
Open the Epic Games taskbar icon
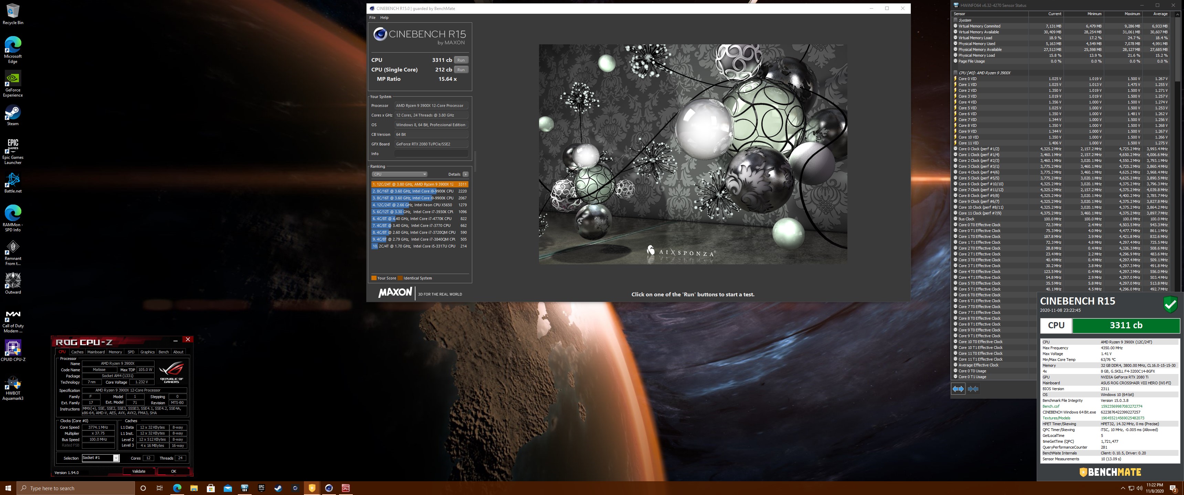pos(262,488)
